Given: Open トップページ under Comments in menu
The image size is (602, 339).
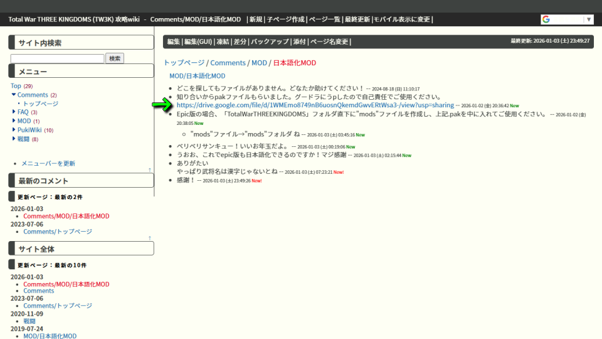Looking at the screenshot, I should point(41,104).
